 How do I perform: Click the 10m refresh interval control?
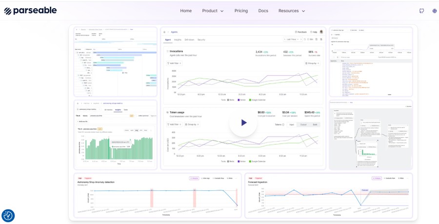[x=311, y=40]
